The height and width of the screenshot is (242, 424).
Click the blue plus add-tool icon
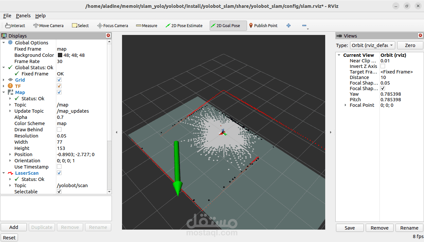pyautogui.click(x=289, y=25)
